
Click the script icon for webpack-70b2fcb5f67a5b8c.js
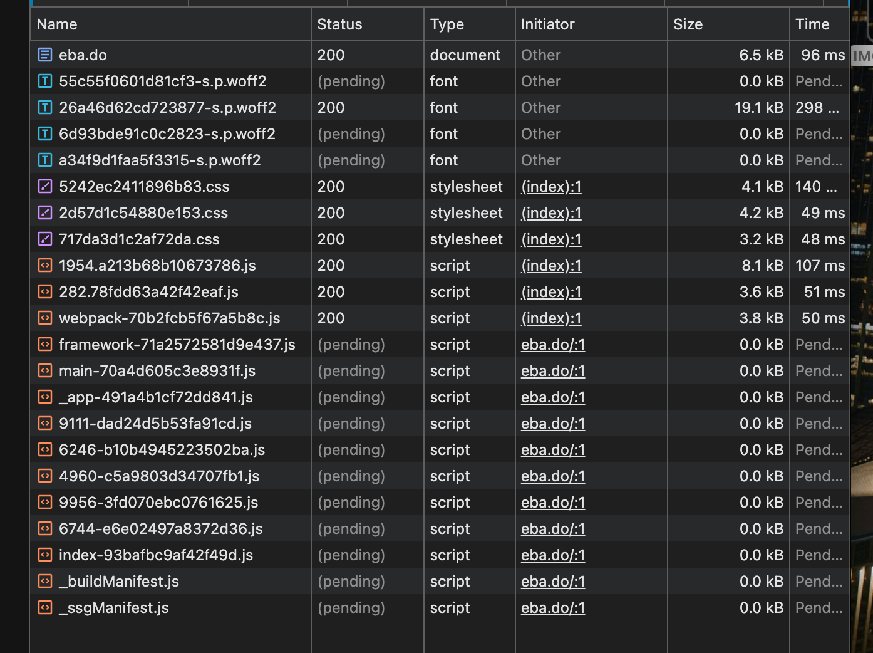point(45,318)
